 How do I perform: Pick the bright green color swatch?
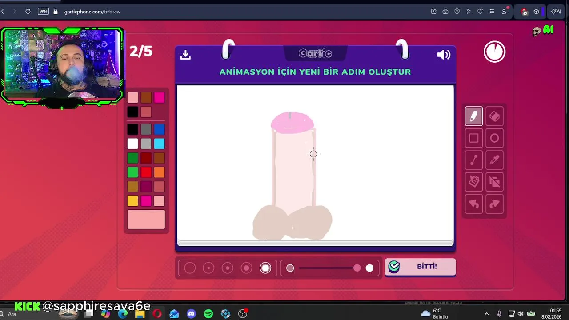pos(132,172)
